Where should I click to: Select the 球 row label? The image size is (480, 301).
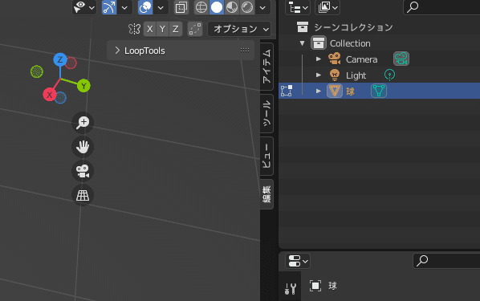click(x=350, y=92)
